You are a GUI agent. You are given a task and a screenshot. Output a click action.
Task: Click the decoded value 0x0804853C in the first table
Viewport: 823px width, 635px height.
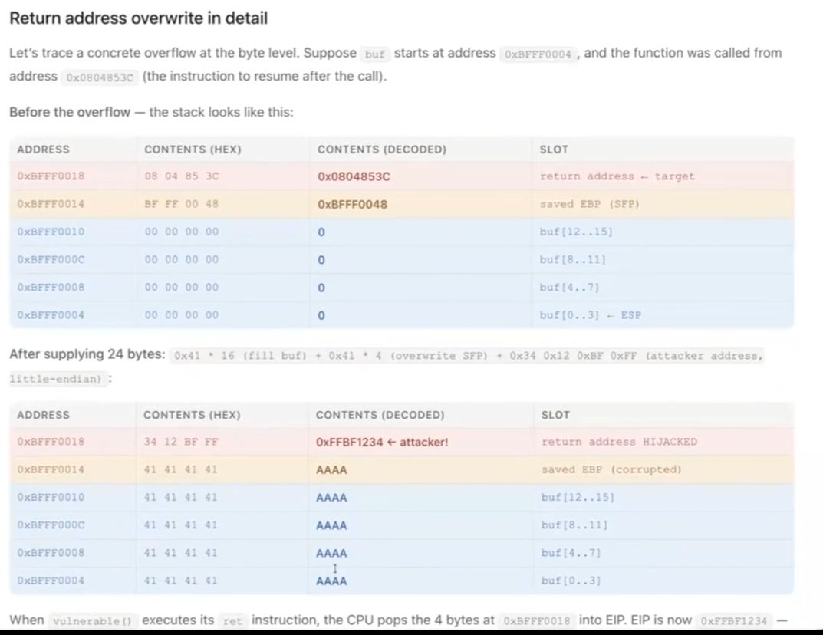(x=354, y=176)
